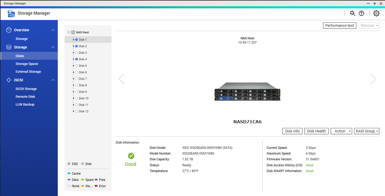Open iSCSI Storage page

click(x=26, y=89)
